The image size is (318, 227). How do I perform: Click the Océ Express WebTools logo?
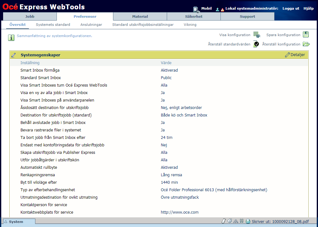[x=43, y=7]
